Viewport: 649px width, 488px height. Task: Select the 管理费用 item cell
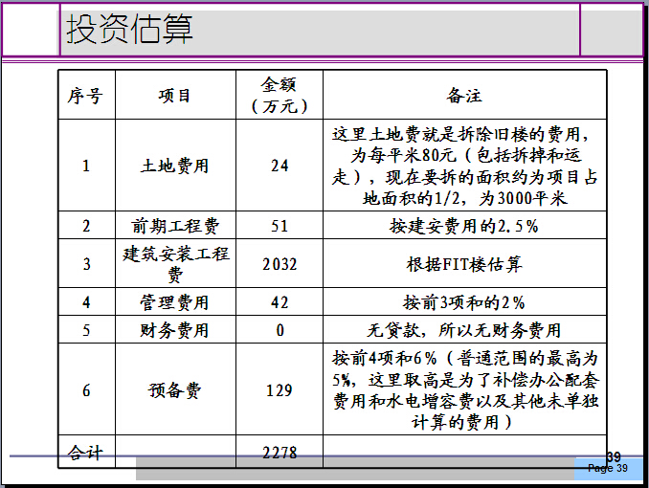pos(174,302)
